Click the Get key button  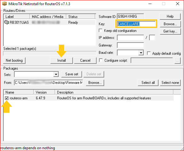click(170, 31)
